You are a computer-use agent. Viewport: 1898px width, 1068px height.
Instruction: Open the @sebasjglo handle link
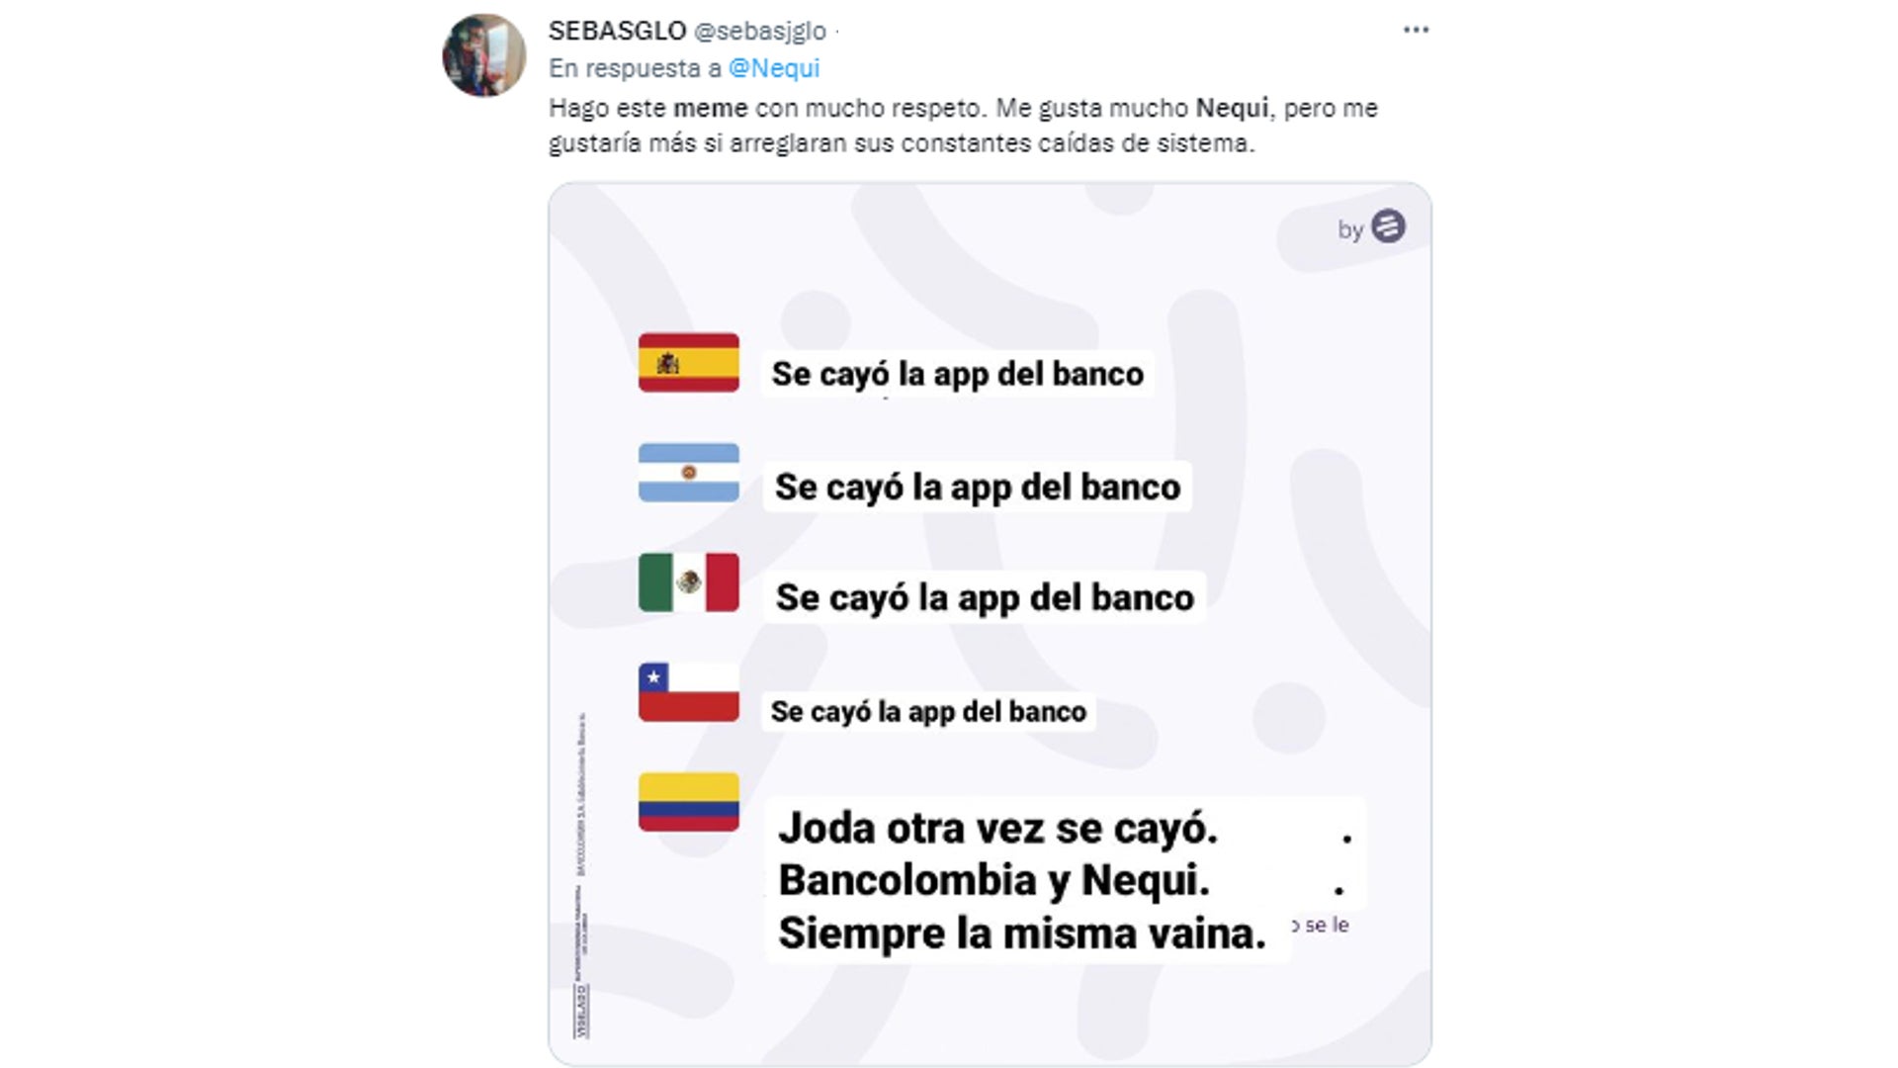(x=760, y=32)
